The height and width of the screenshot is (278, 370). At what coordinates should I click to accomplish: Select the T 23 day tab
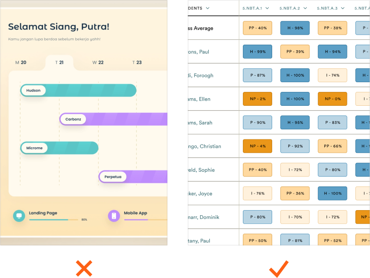coord(137,62)
